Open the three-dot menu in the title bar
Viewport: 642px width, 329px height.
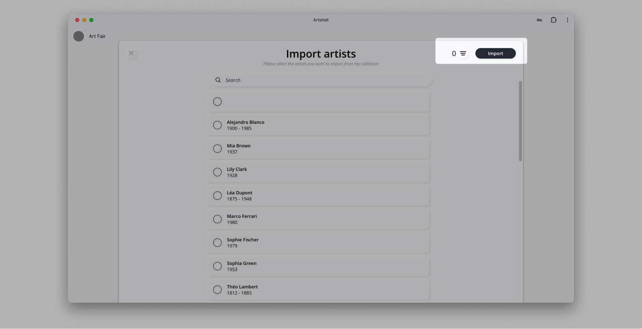[567, 20]
